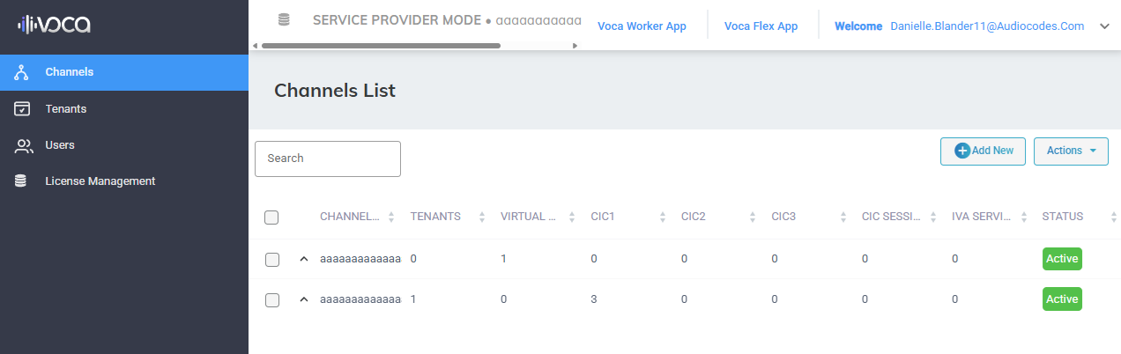The image size is (1121, 354).
Task: Open the Actions dropdown
Action: tap(1071, 151)
